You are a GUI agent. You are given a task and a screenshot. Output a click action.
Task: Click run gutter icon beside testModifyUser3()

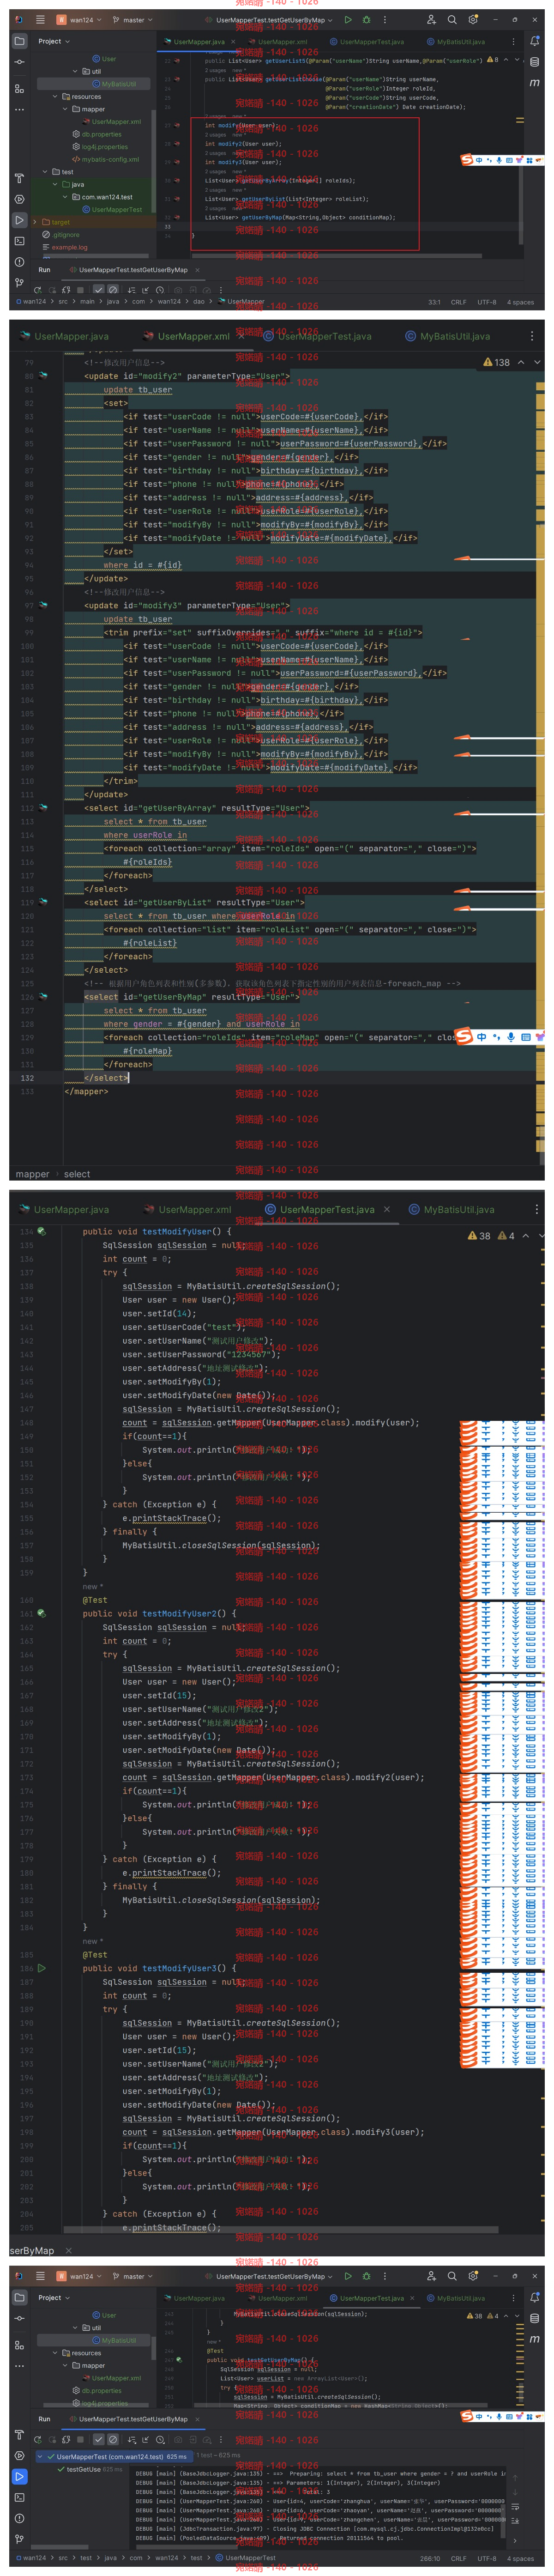[41, 1968]
